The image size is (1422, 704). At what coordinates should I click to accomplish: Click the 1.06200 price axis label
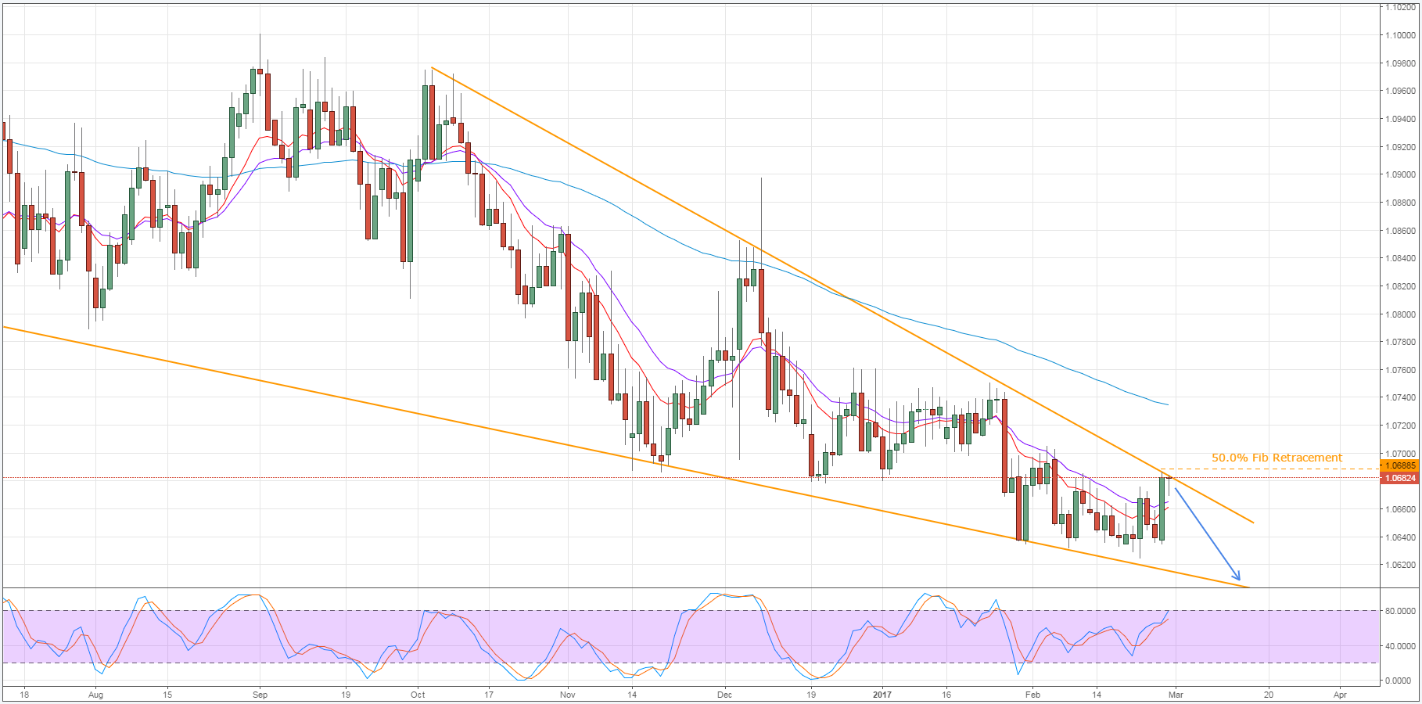click(1400, 565)
